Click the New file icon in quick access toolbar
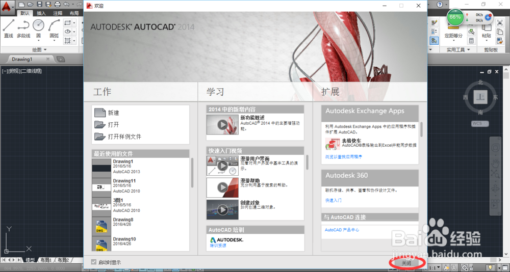The image size is (510, 272). [x=21, y=4]
